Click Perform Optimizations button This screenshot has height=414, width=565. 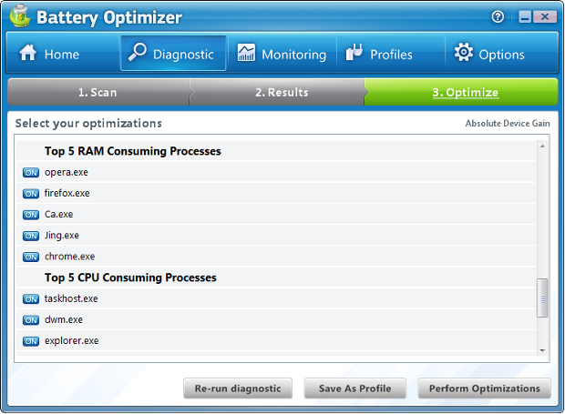(x=484, y=389)
